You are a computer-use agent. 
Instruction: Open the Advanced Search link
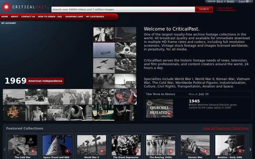coord(226,10)
